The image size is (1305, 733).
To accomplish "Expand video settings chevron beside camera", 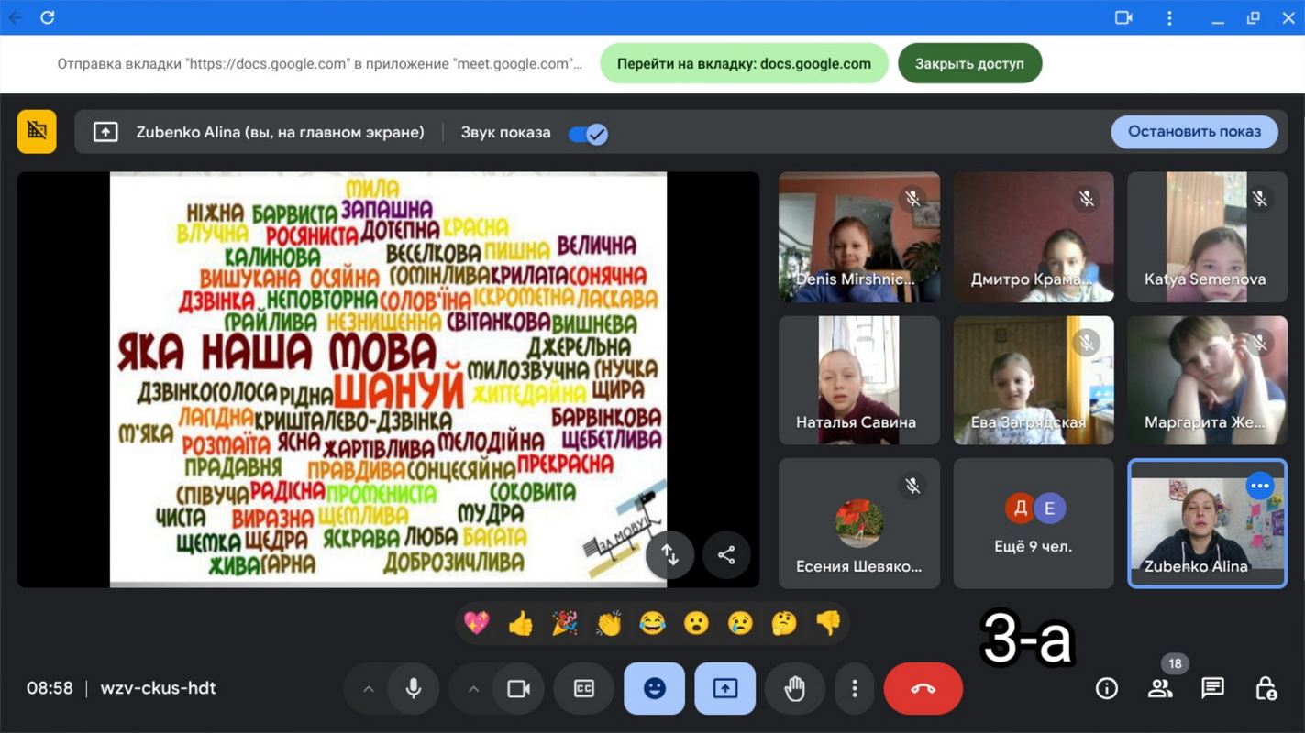I will coord(473,688).
